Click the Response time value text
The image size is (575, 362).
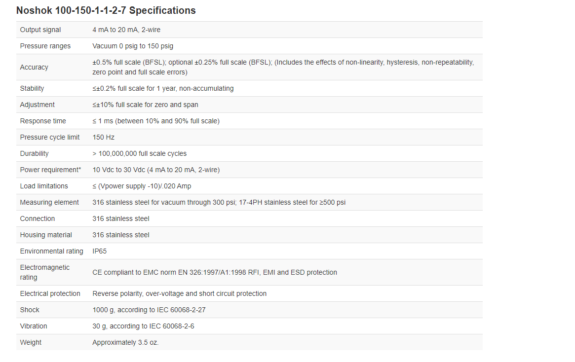pyautogui.click(x=156, y=121)
